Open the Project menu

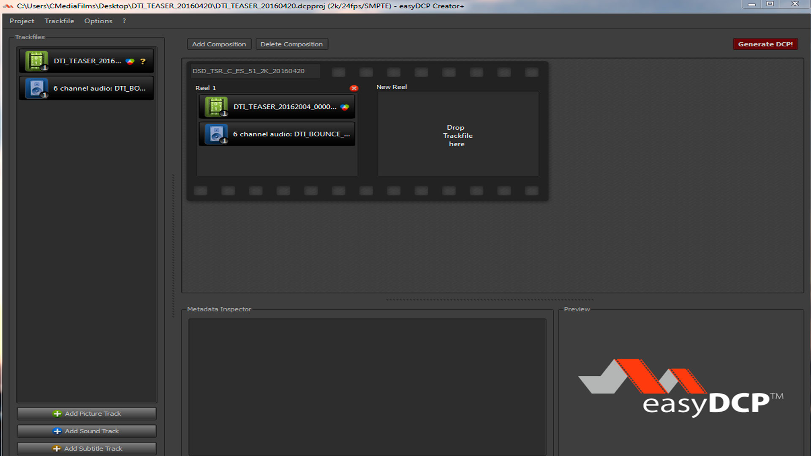click(22, 21)
